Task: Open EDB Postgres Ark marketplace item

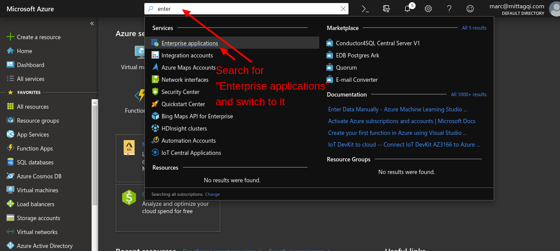Action: (358, 55)
